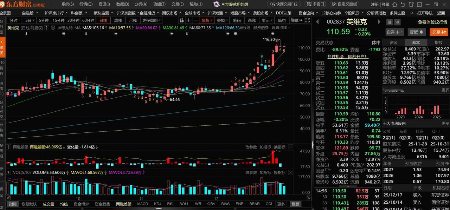The image size is (450, 210).
Task: Open 自选 + add-to-watchlist dropdown
Action: tap(394, 32)
